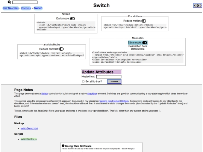
Task: Turn off the Edna mode switch
Action: click(x=145, y=42)
